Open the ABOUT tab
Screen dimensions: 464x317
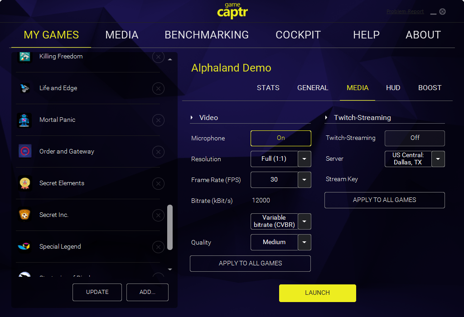(423, 35)
